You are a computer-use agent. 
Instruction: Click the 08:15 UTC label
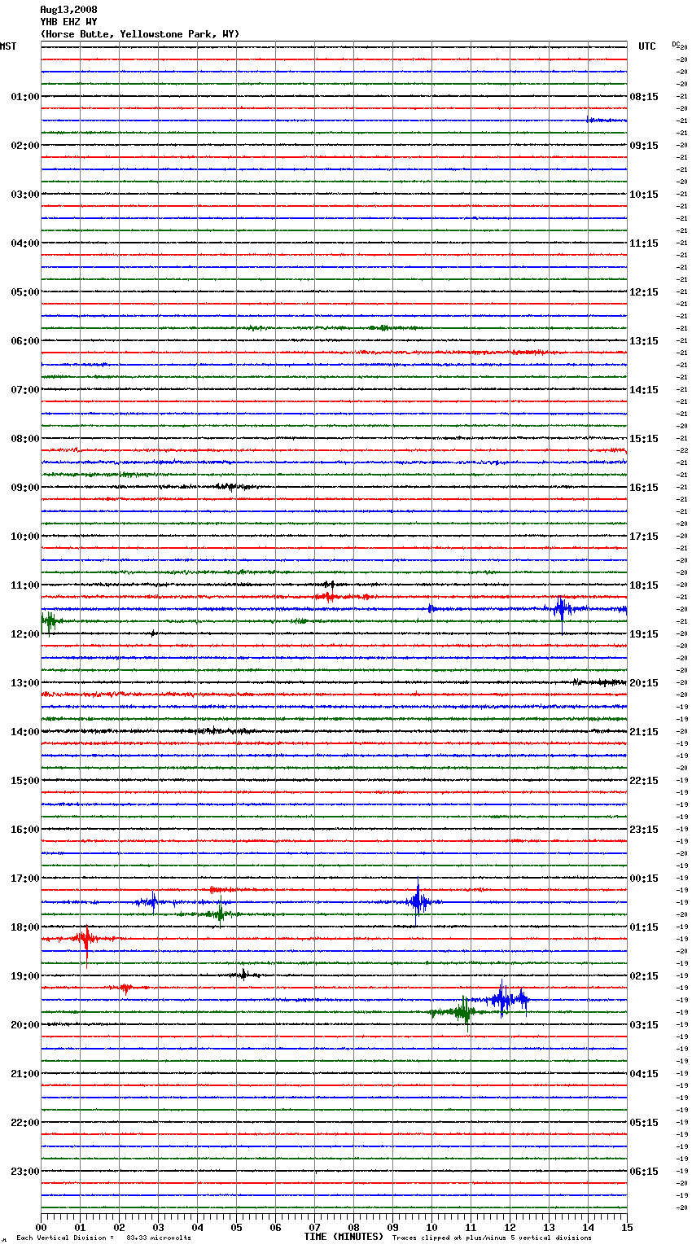tap(644, 97)
